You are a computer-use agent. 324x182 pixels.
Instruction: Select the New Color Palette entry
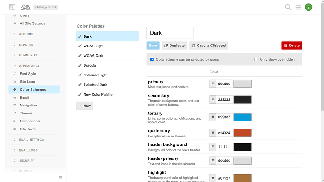pyautogui.click(x=108, y=94)
